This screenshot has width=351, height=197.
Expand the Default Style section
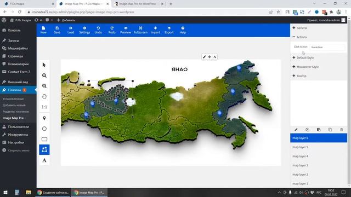tap(319, 57)
